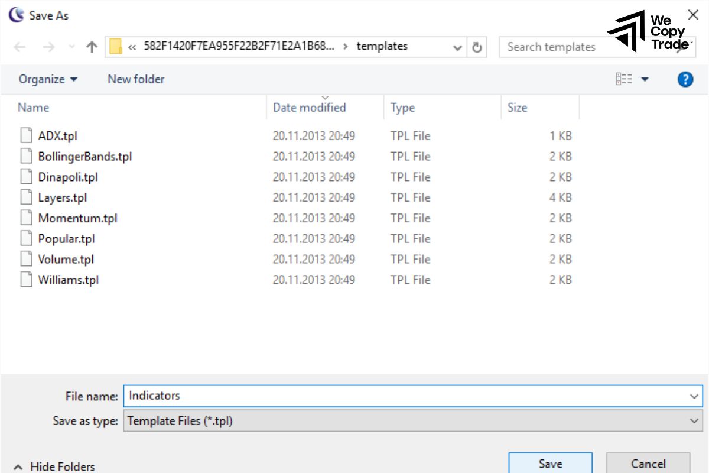Select the file icon next to ADX.tpl

pos(25,135)
